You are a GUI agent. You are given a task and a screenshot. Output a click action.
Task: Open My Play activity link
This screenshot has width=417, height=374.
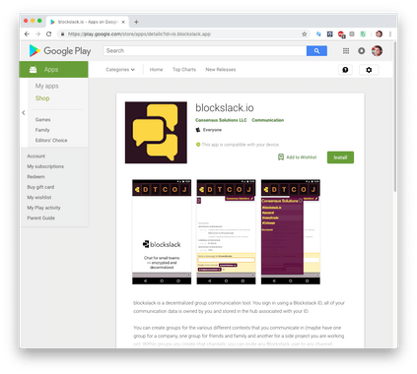click(x=43, y=208)
